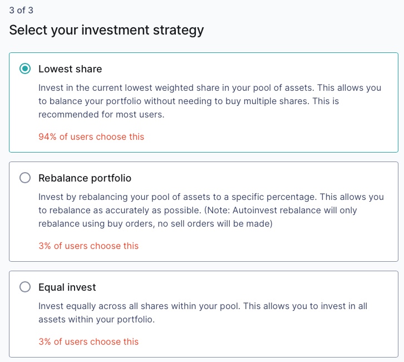
Task: Click the "Select your investment strategy" heading
Action: (106, 30)
